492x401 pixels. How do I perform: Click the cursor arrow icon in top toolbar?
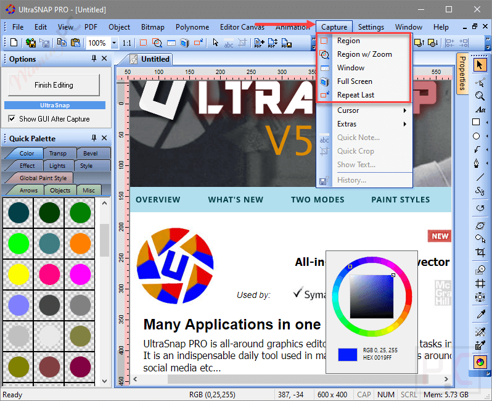tap(215, 43)
